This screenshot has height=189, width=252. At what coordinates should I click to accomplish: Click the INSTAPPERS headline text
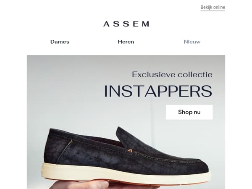pos(158,91)
